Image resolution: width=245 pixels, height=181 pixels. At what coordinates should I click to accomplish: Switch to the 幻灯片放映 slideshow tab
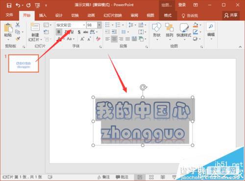point(113,16)
